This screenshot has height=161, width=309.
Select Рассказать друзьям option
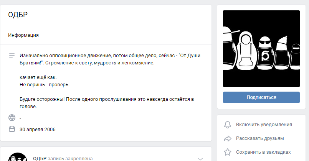point(260,138)
